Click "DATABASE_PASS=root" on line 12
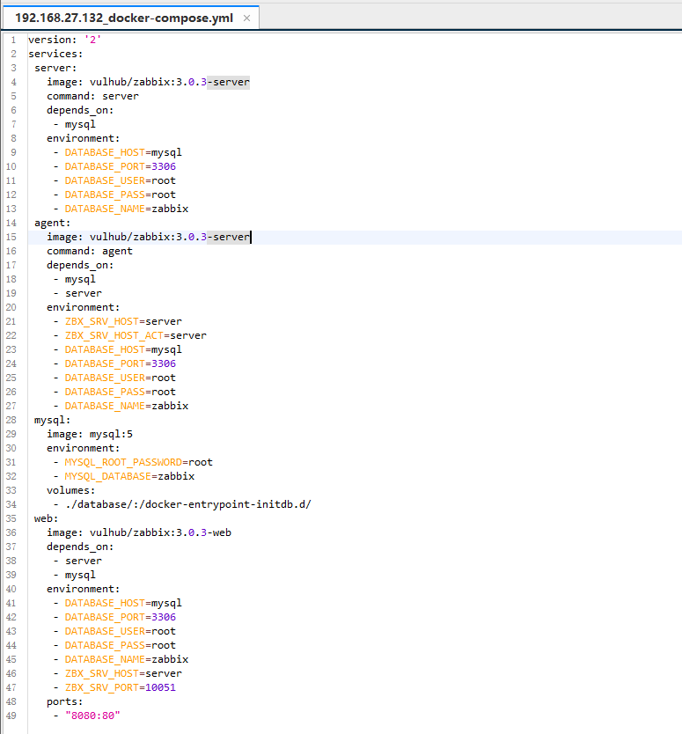 [x=121, y=195]
